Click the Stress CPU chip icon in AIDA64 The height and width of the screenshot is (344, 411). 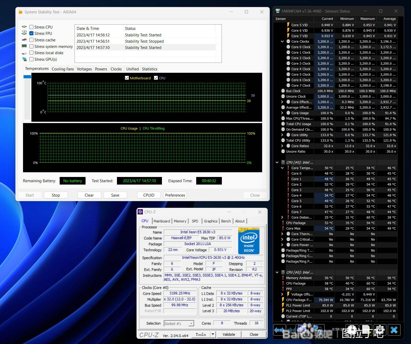[24, 27]
